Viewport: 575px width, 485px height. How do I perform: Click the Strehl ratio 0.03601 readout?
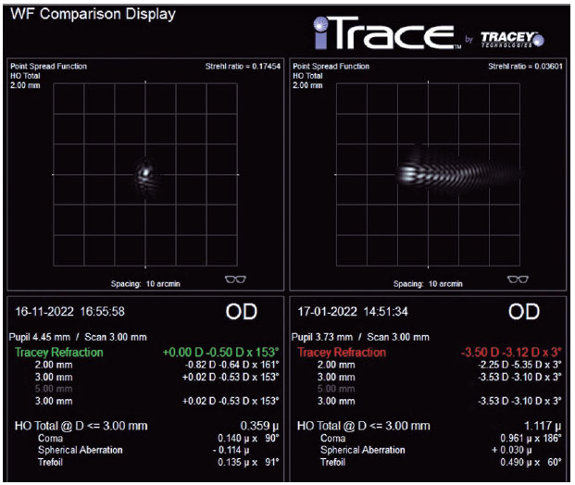(525, 67)
